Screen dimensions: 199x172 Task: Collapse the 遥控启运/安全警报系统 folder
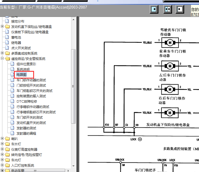[x=2, y=59]
